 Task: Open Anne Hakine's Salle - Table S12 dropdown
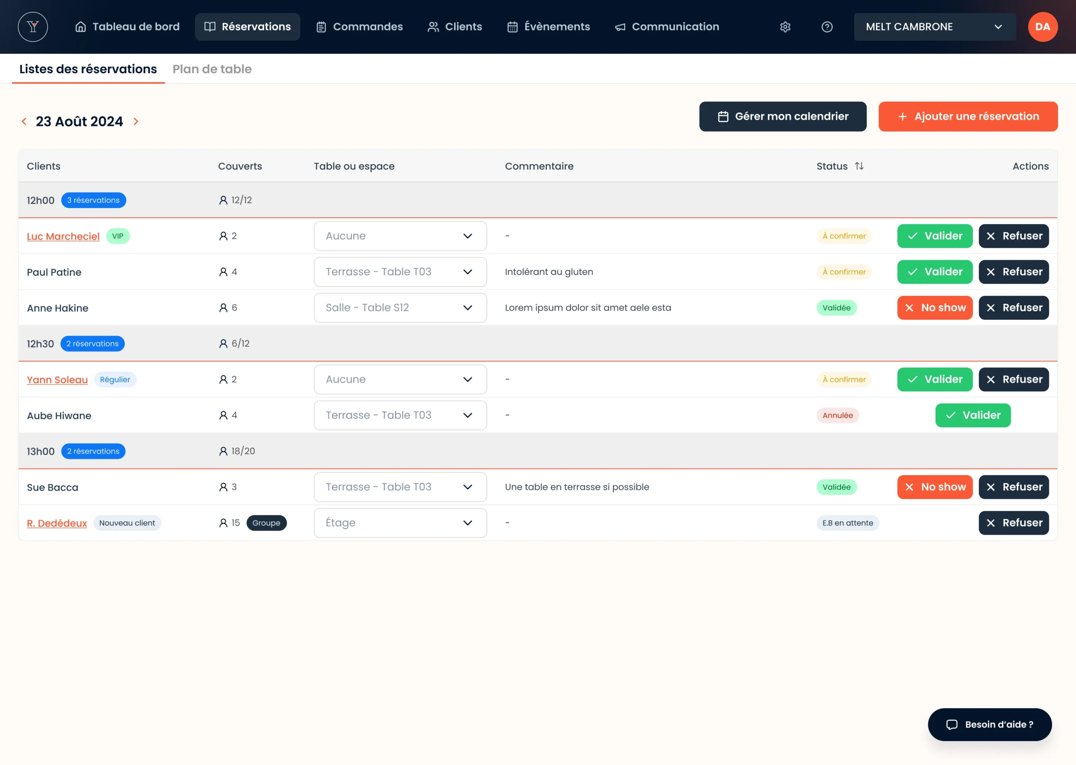[400, 308]
